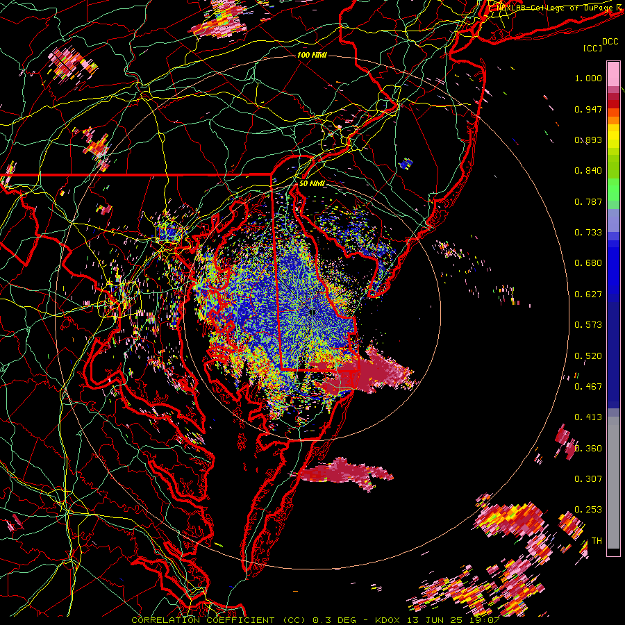Select the "0.307" color scale value
625x625 pixels.
pyautogui.click(x=588, y=479)
